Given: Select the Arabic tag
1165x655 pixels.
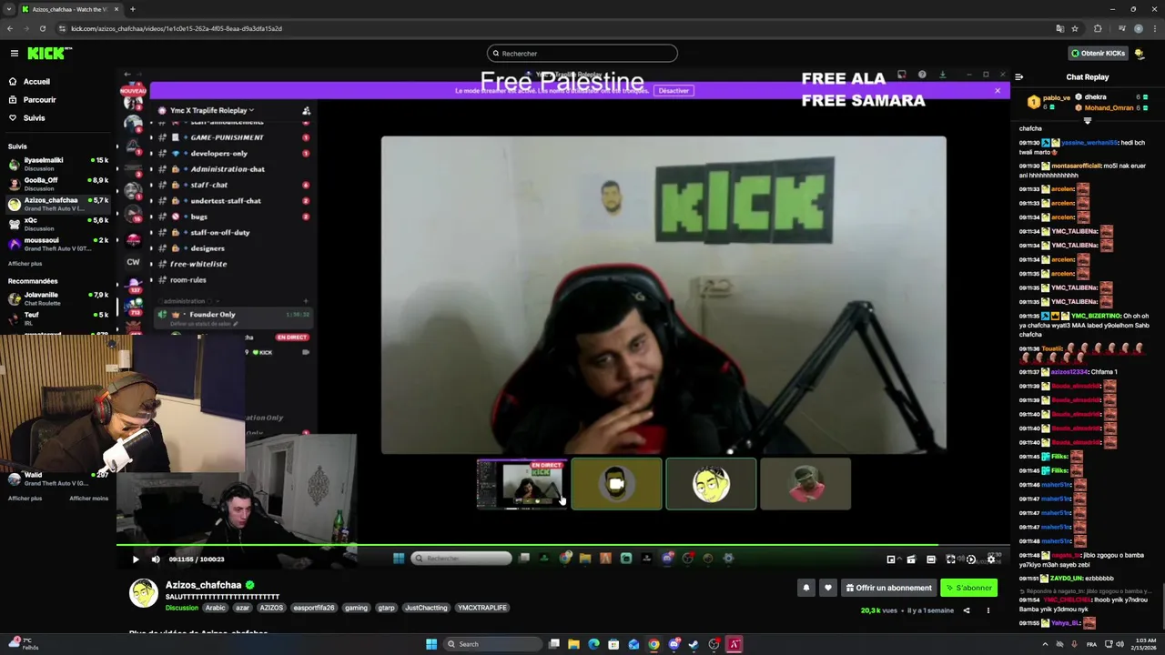Looking at the screenshot, I should coord(215,608).
